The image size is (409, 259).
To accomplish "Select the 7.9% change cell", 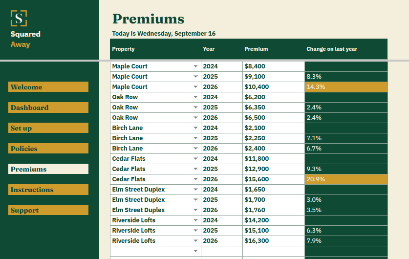I will [x=346, y=241].
